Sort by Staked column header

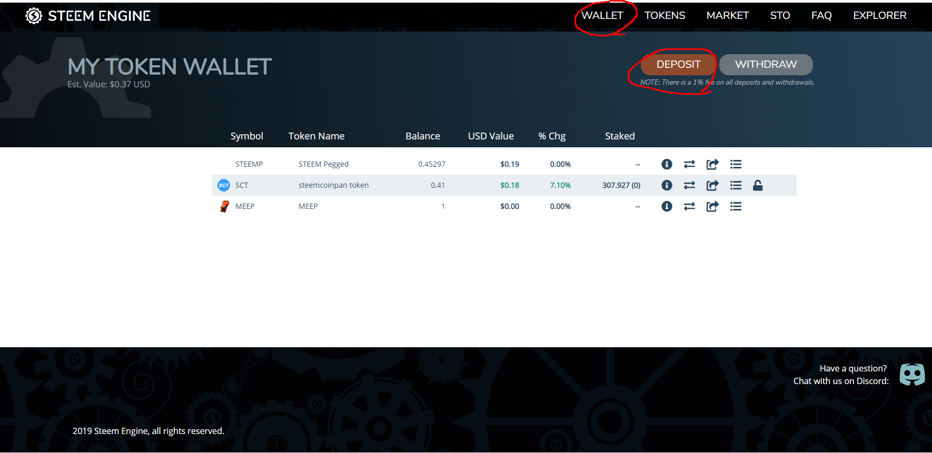[620, 136]
